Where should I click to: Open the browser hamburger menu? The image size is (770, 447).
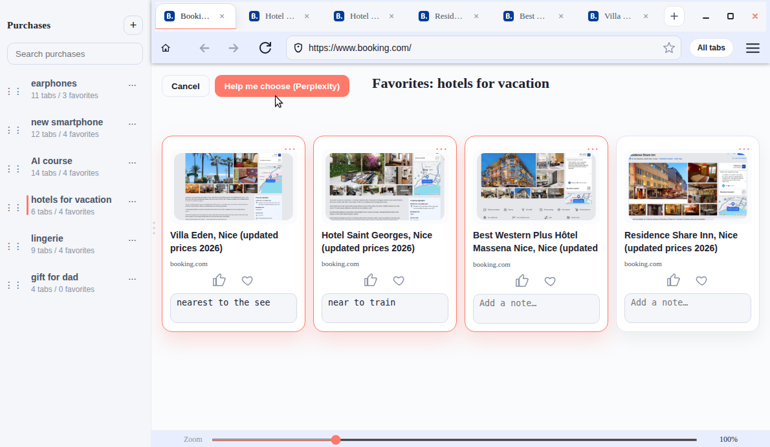click(x=753, y=47)
